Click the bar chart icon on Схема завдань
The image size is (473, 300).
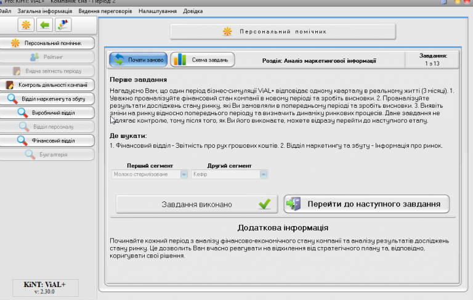(x=180, y=60)
